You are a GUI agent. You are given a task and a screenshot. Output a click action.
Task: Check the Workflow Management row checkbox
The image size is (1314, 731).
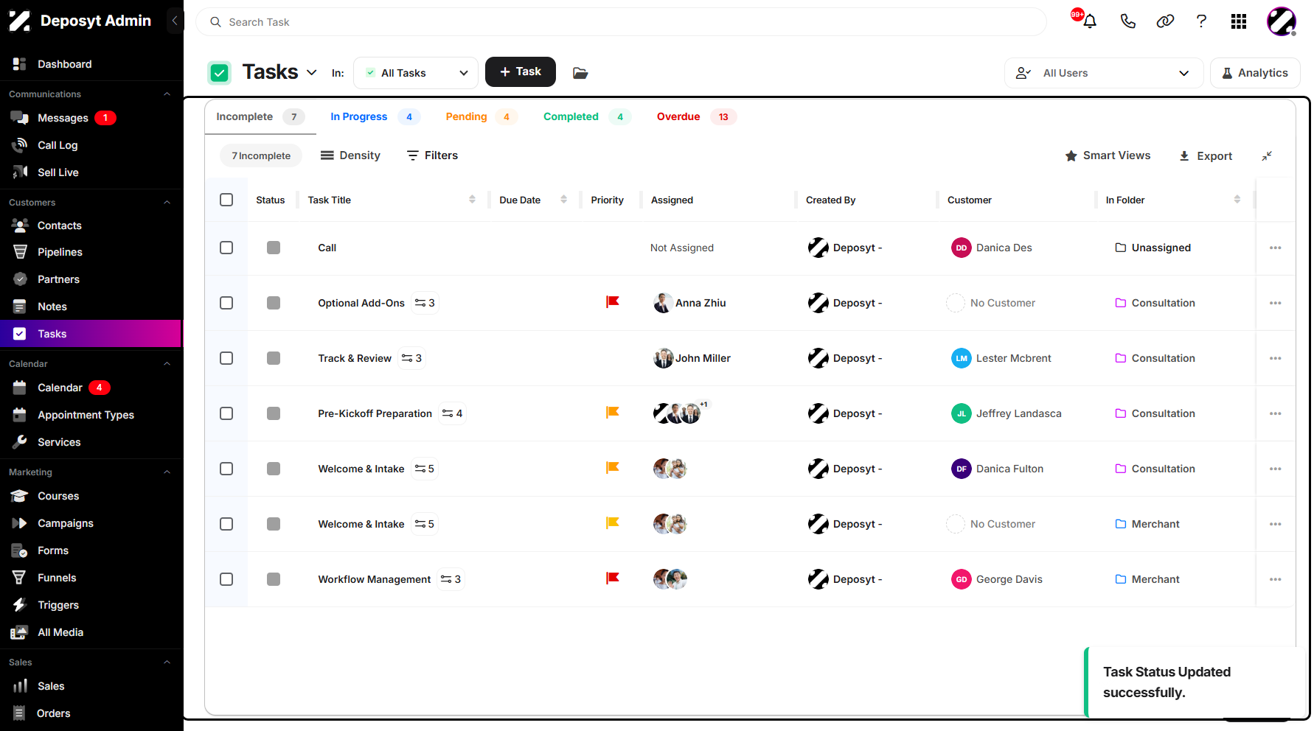pyautogui.click(x=226, y=579)
